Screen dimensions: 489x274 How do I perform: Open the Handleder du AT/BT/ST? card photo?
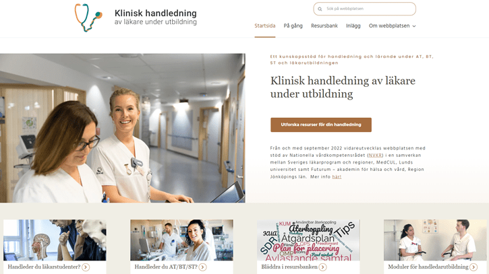[x=181, y=240]
